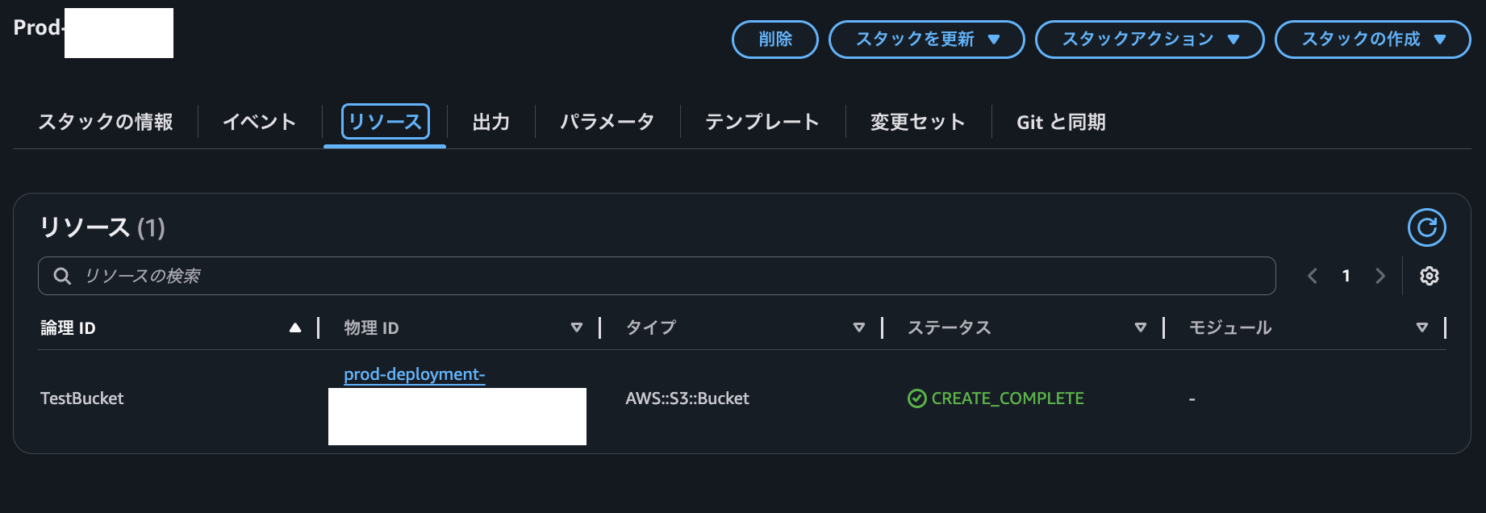Open the prod-deployment- bucket link
1486x513 pixels.
(x=414, y=373)
